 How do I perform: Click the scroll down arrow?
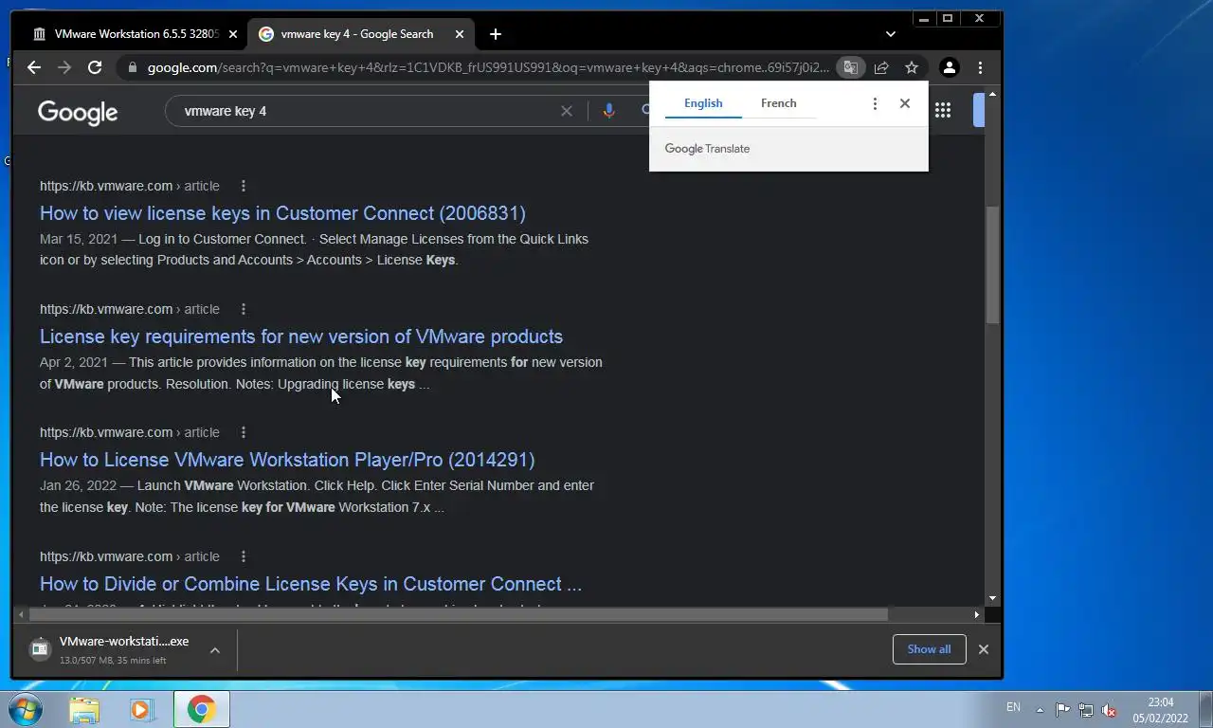pyautogui.click(x=992, y=598)
